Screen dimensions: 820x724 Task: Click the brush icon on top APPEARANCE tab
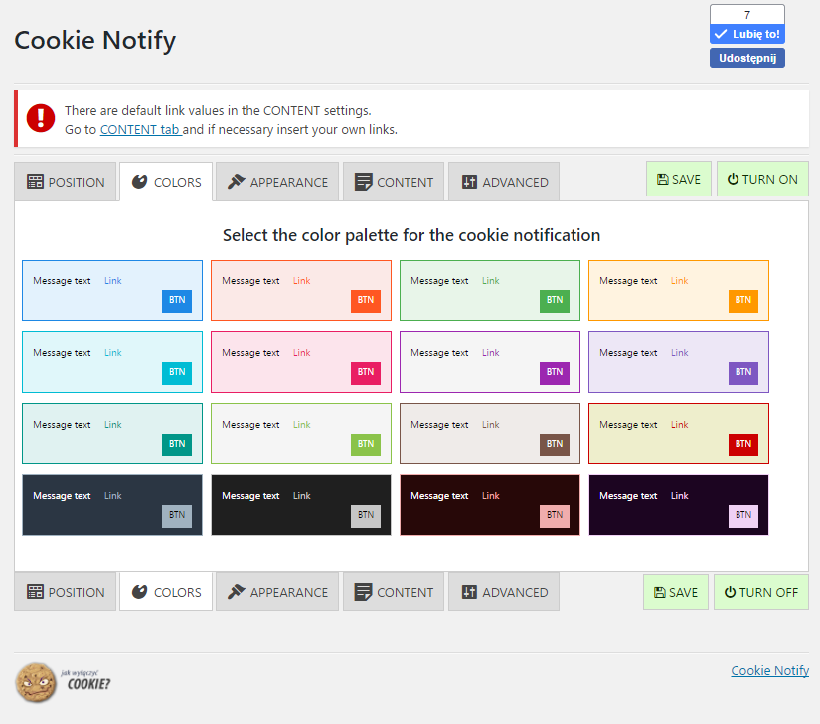(x=236, y=182)
